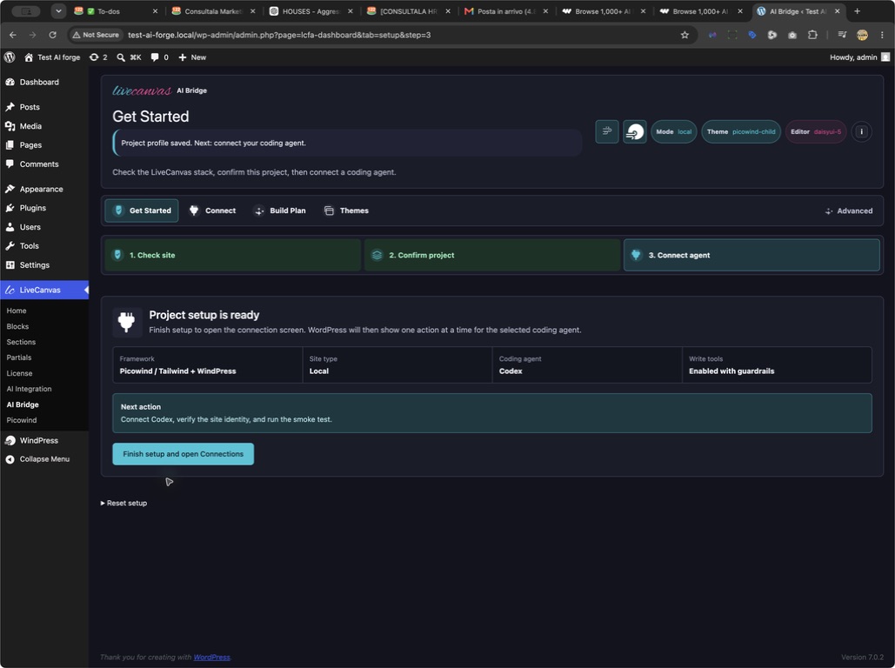Image resolution: width=895 pixels, height=668 pixels.
Task: Collapse the WordPress admin menu
Action: [44, 459]
